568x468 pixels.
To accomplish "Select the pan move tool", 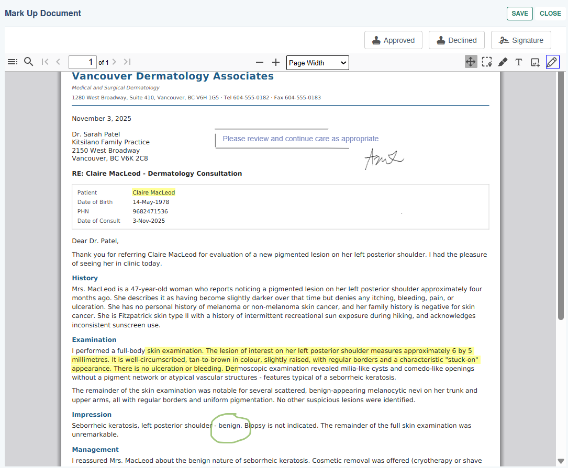I will [471, 62].
